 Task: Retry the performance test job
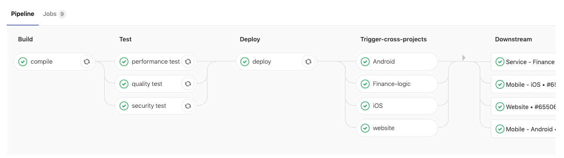(188, 62)
